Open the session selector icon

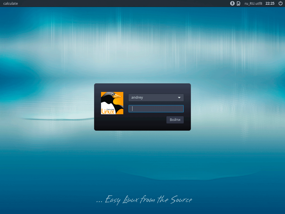tap(239, 3)
